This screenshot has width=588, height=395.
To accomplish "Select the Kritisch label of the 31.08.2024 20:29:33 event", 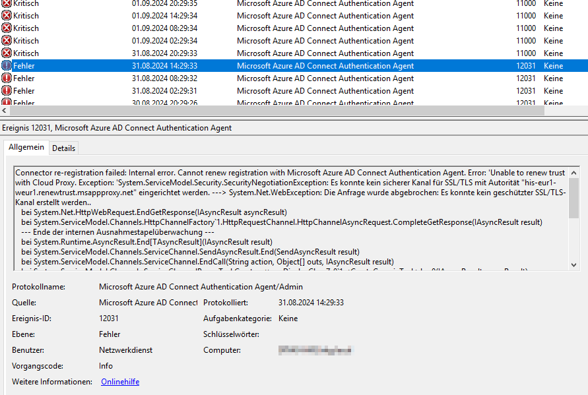I will coord(26,53).
